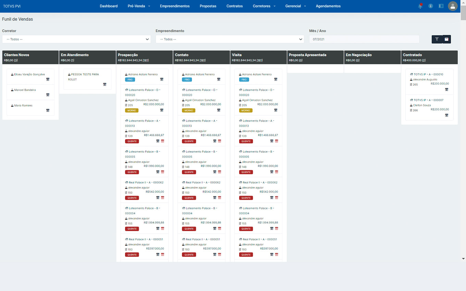Expand the Pré-Venda menu
Image resolution: width=466 pixels, height=291 pixels.
[139, 6]
